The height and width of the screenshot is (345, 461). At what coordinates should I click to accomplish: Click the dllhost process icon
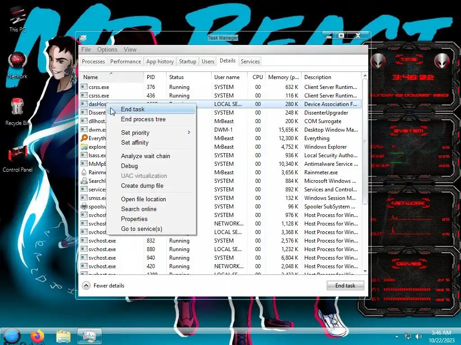(84, 121)
